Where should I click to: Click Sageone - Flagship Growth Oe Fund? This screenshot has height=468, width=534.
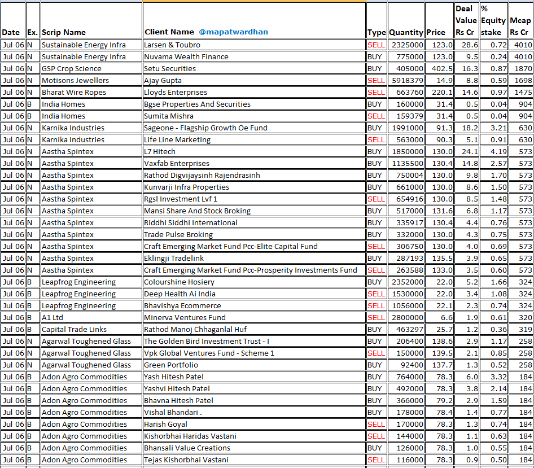pos(255,128)
